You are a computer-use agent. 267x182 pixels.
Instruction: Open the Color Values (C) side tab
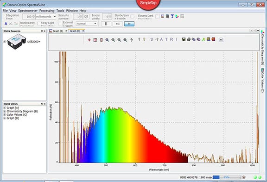pos(262,80)
